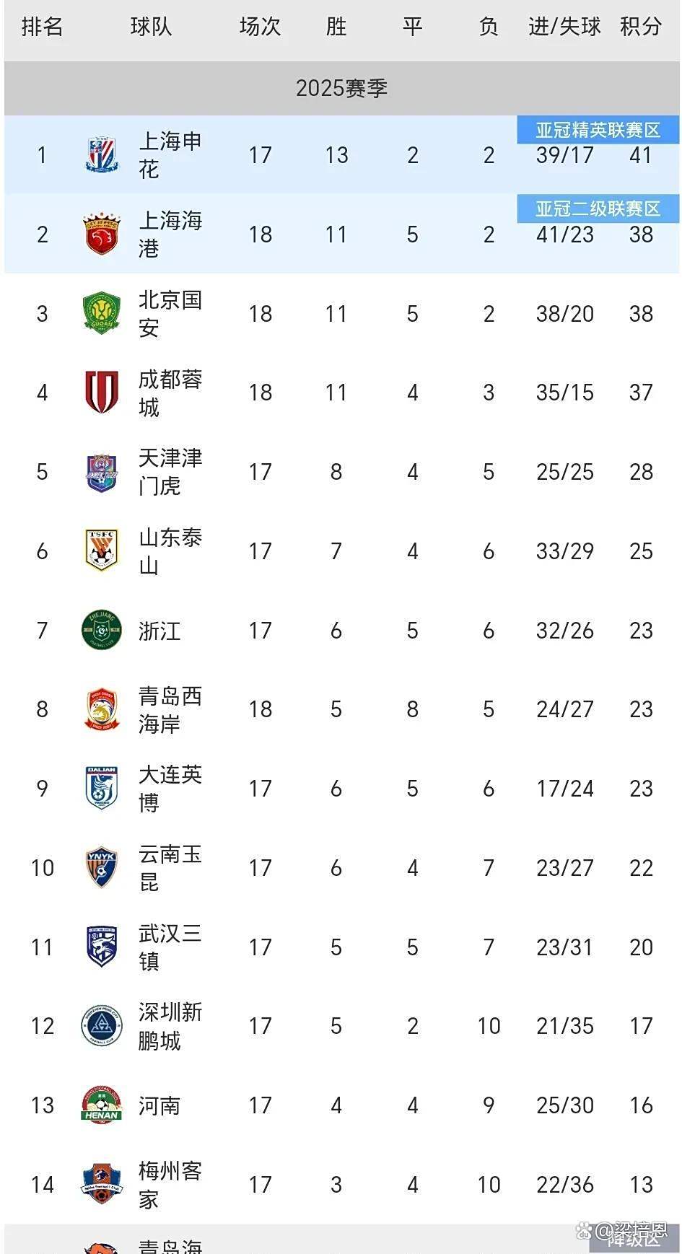
Task: Click the Shanghai Port red crest
Action: tap(101, 234)
